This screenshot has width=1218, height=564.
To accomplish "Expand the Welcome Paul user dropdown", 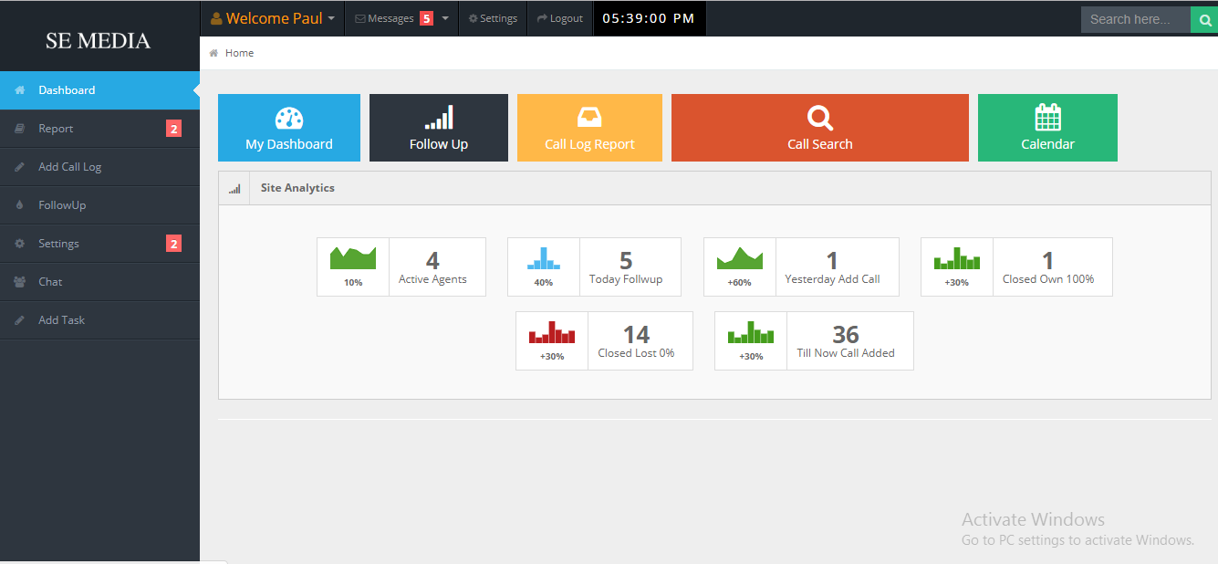I will click(x=273, y=18).
